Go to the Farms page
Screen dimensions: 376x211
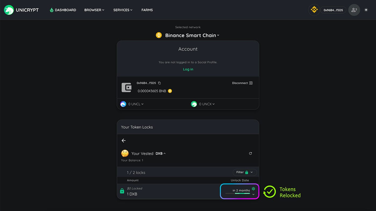147,10
